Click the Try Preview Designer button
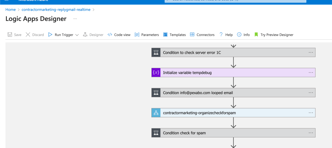 274,35
